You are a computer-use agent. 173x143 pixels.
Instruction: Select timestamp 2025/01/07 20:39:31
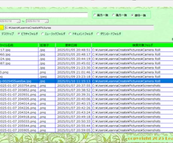point(74,94)
